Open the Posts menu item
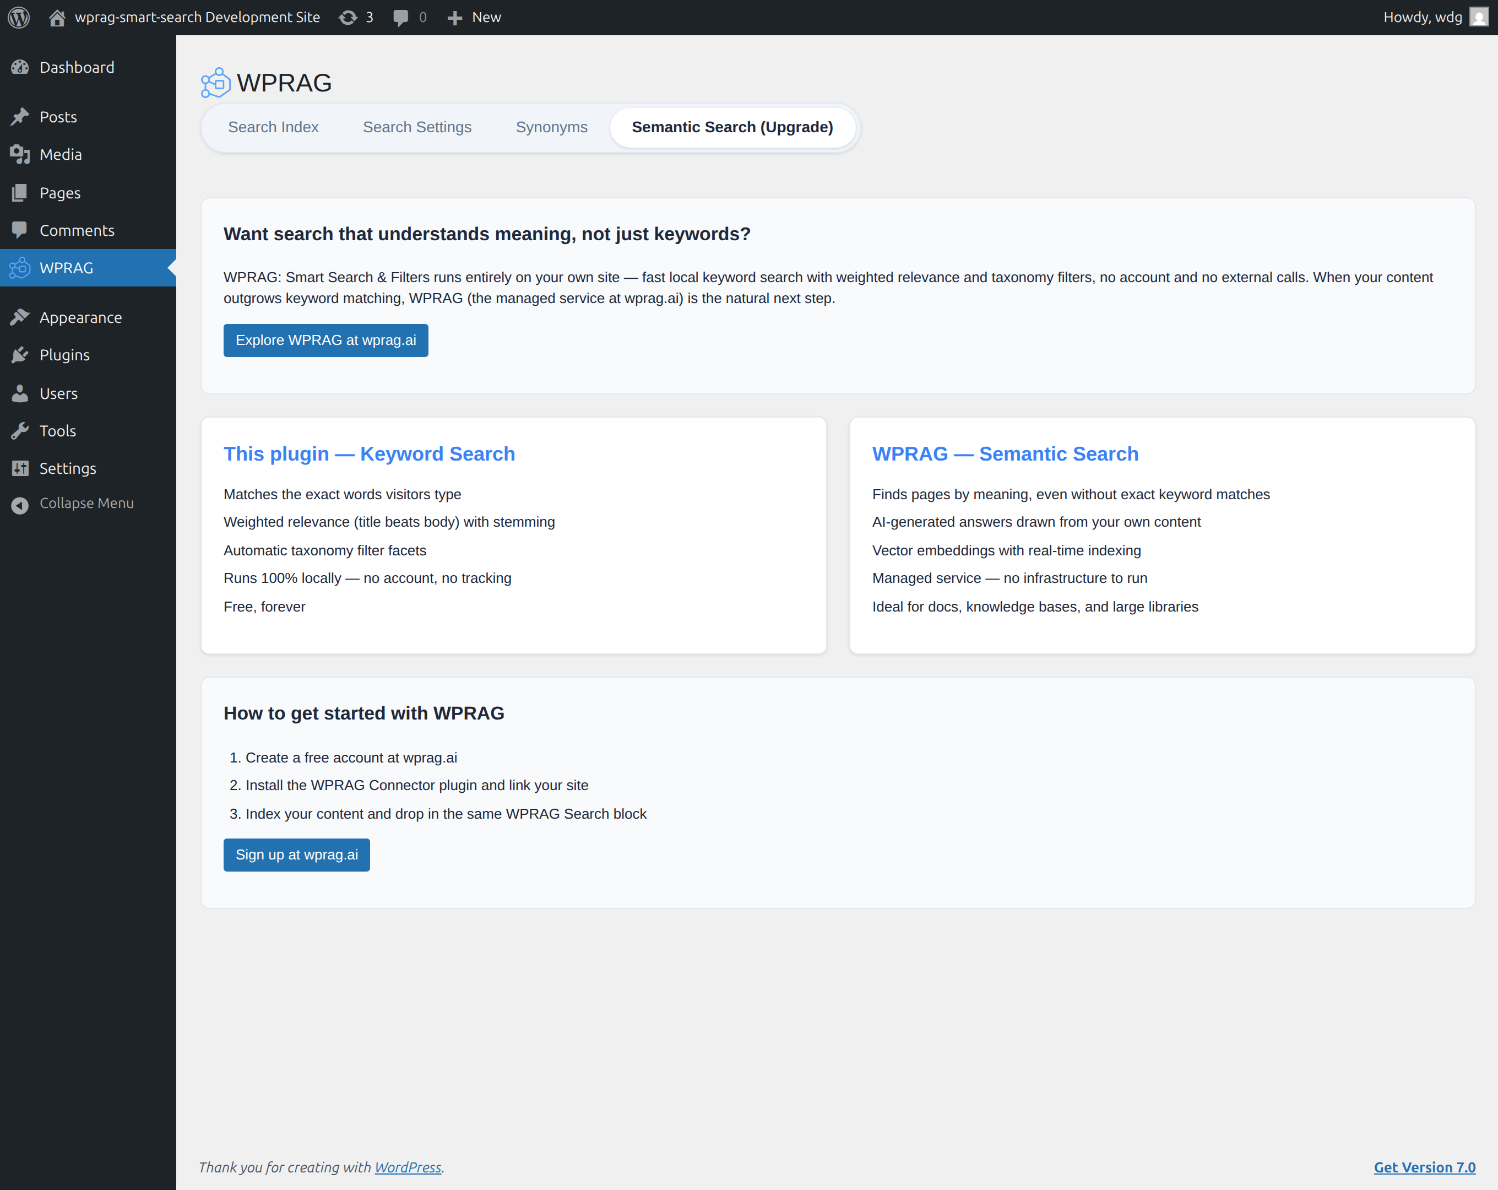The width and height of the screenshot is (1498, 1190). [88, 117]
